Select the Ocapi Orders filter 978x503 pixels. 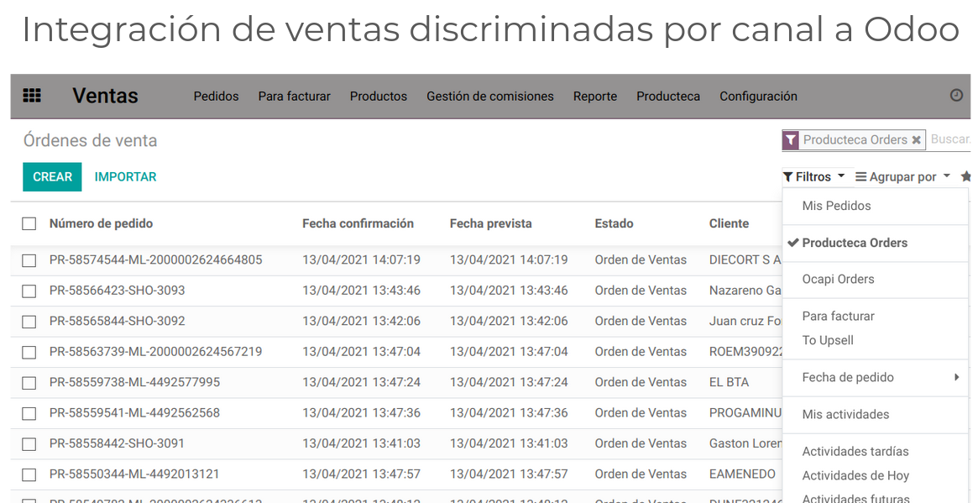[876, 279]
